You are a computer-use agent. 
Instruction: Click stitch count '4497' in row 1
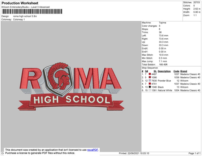point(154,74)
